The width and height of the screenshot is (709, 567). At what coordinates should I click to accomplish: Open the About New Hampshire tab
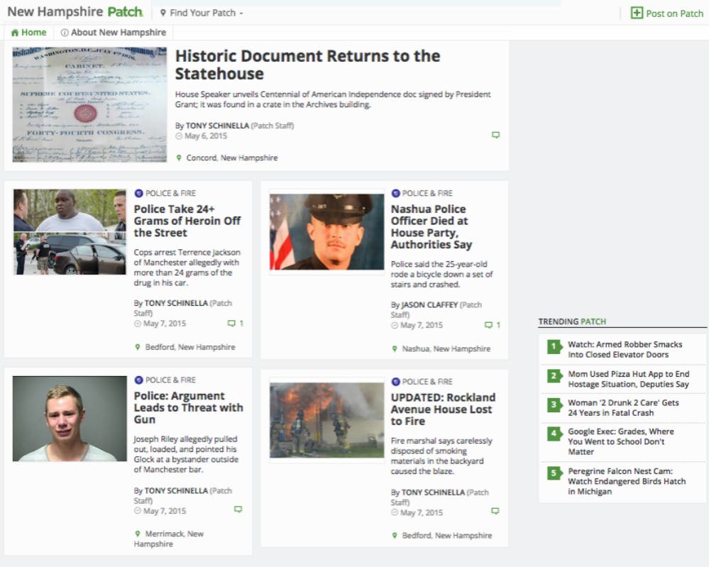click(114, 33)
